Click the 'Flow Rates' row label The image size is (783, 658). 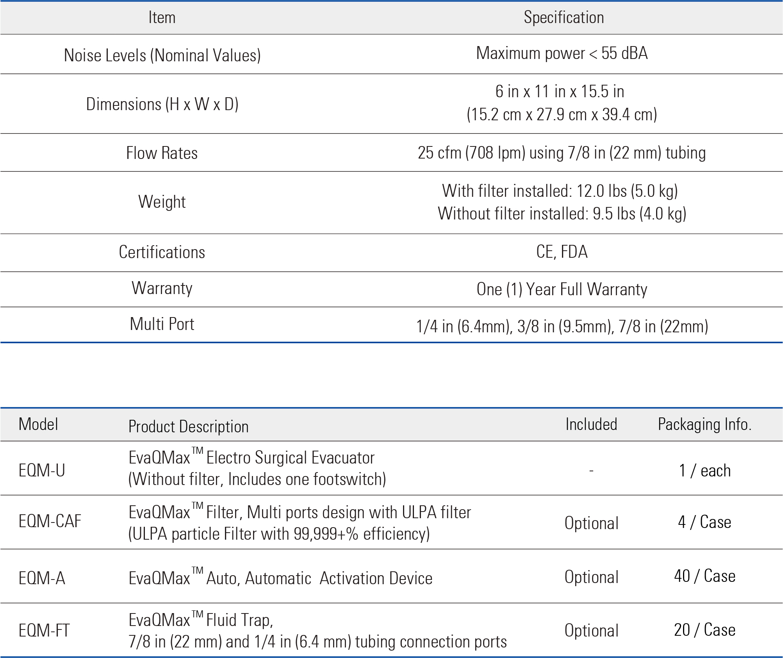click(x=162, y=153)
